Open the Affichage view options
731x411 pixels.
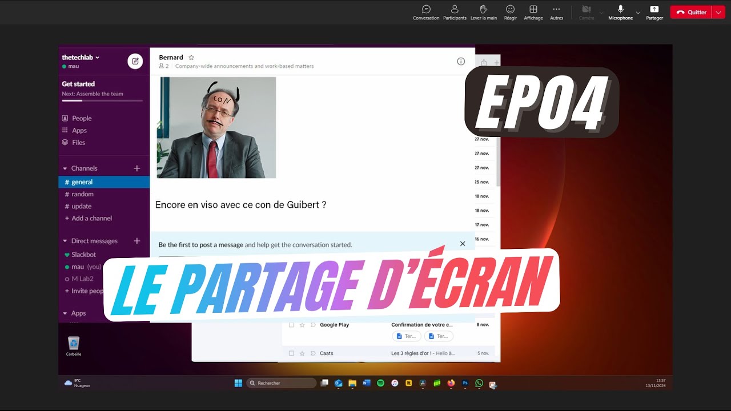point(533,13)
